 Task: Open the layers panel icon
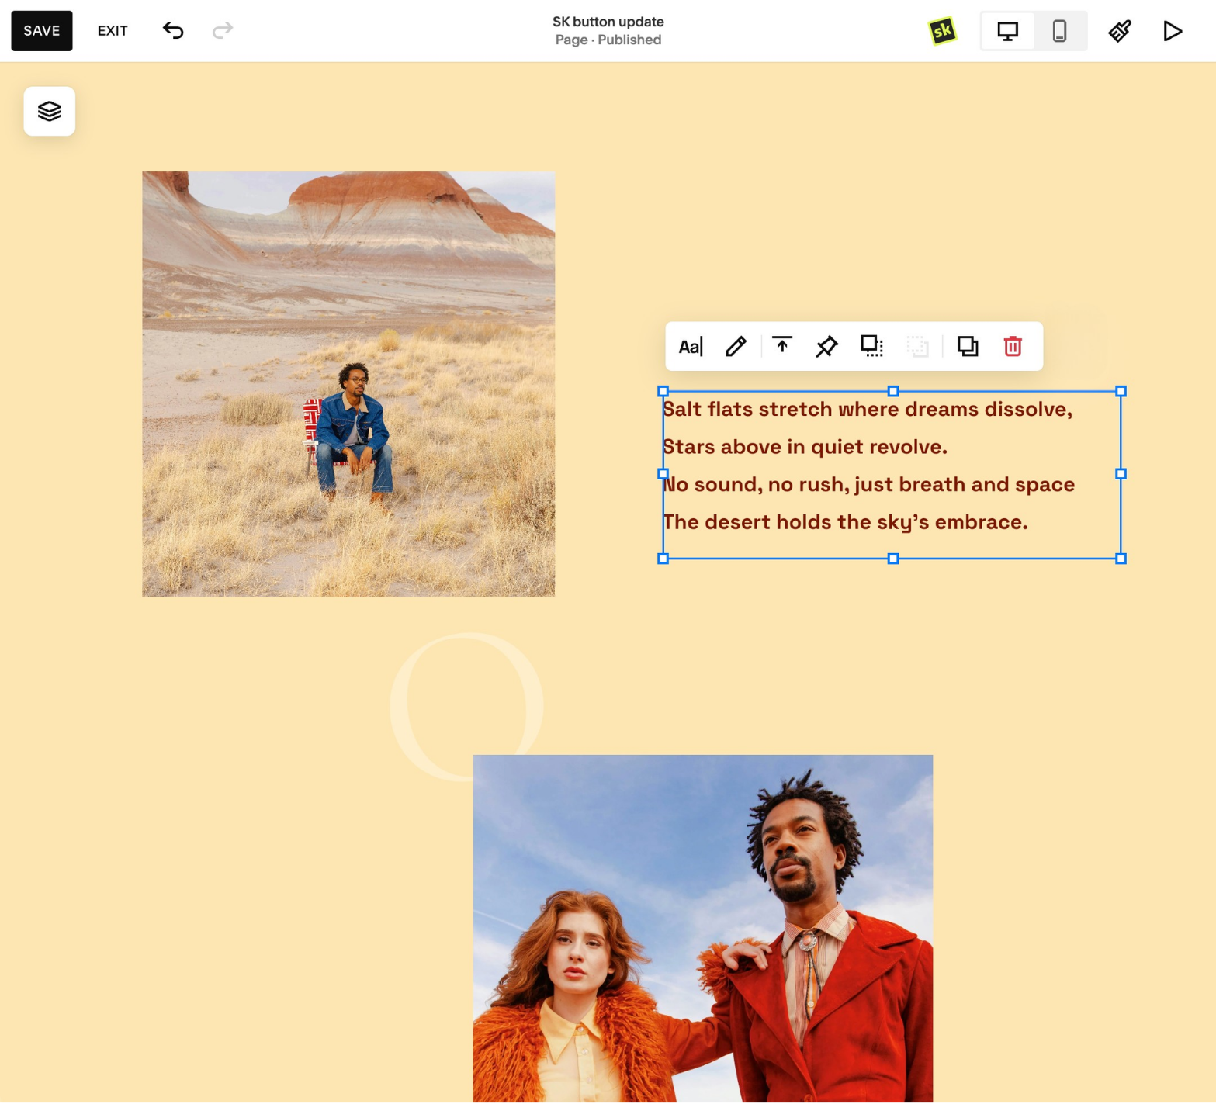49,111
